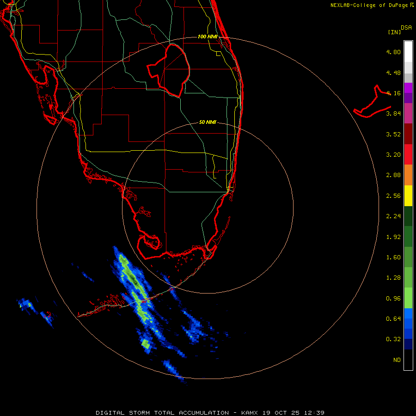416x416 pixels.
Task: Click the KAMX radar site identifier
Action: coord(250,413)
